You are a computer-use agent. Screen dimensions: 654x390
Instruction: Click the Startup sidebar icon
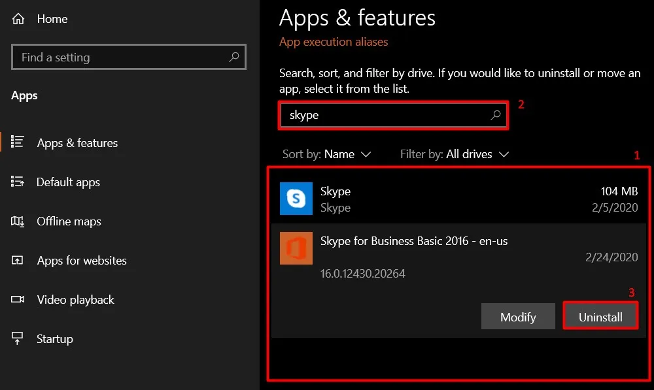(x=17, y=338)
